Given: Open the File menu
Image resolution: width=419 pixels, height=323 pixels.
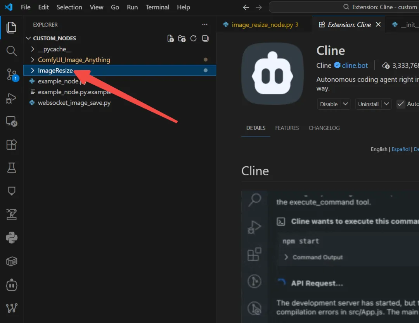Looking at the screenshot, I should 26,7.
